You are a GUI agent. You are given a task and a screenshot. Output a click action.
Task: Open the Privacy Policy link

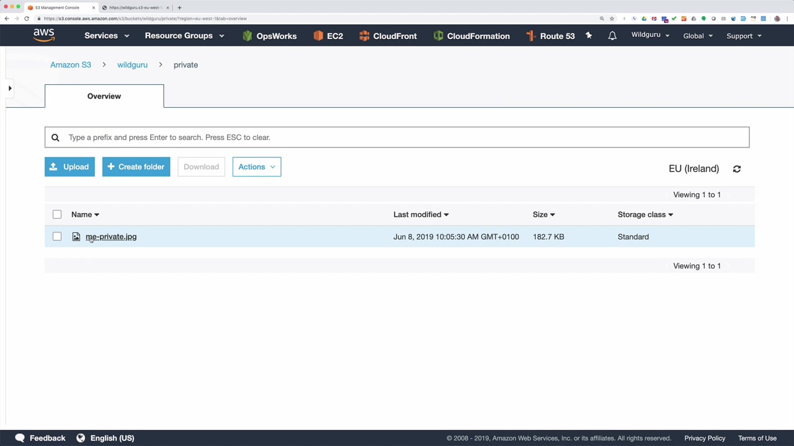click(x=705, y=438)
